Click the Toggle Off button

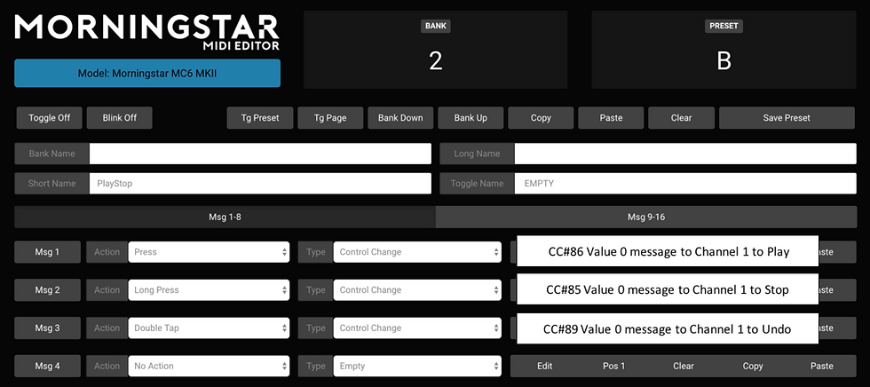click(50, 117)
